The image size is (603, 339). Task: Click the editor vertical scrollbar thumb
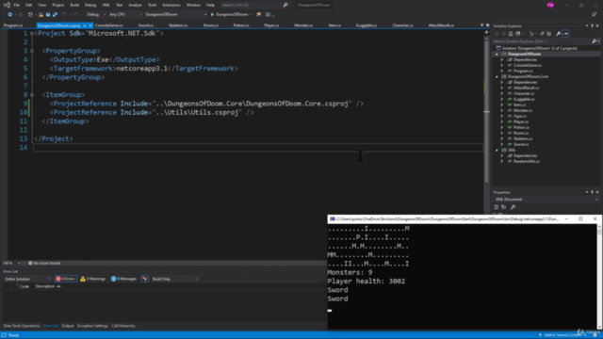(x=486, y=111)
